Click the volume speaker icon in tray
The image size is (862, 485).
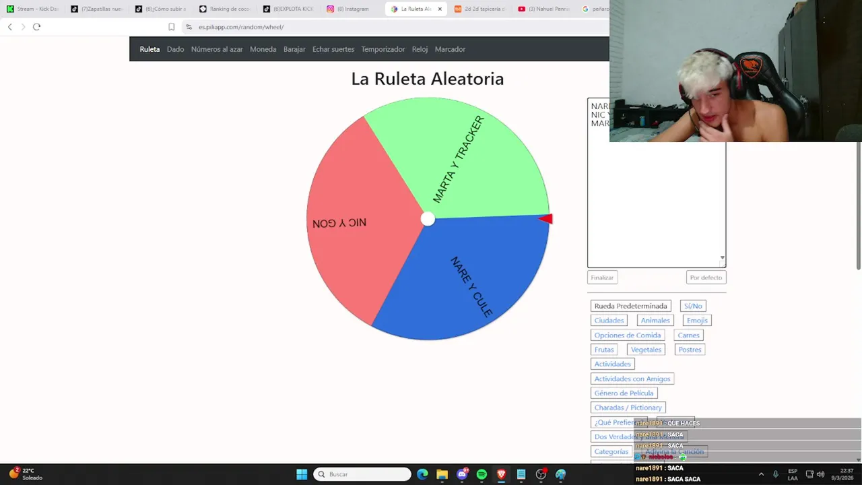tap(820, 474)
